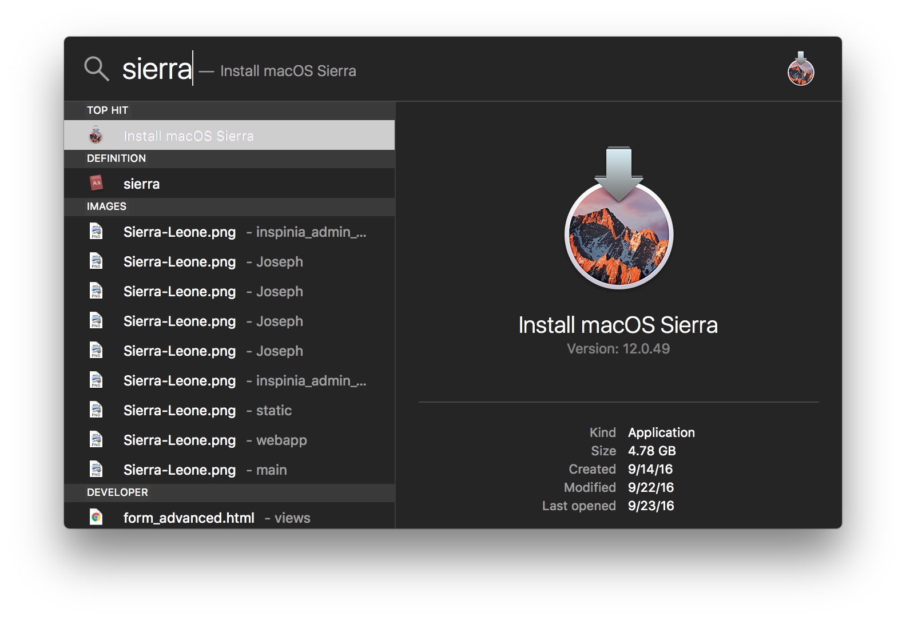Click the DEVELOPER section header
The height and width of the screenshot is (620, 906).
[229, 492]
